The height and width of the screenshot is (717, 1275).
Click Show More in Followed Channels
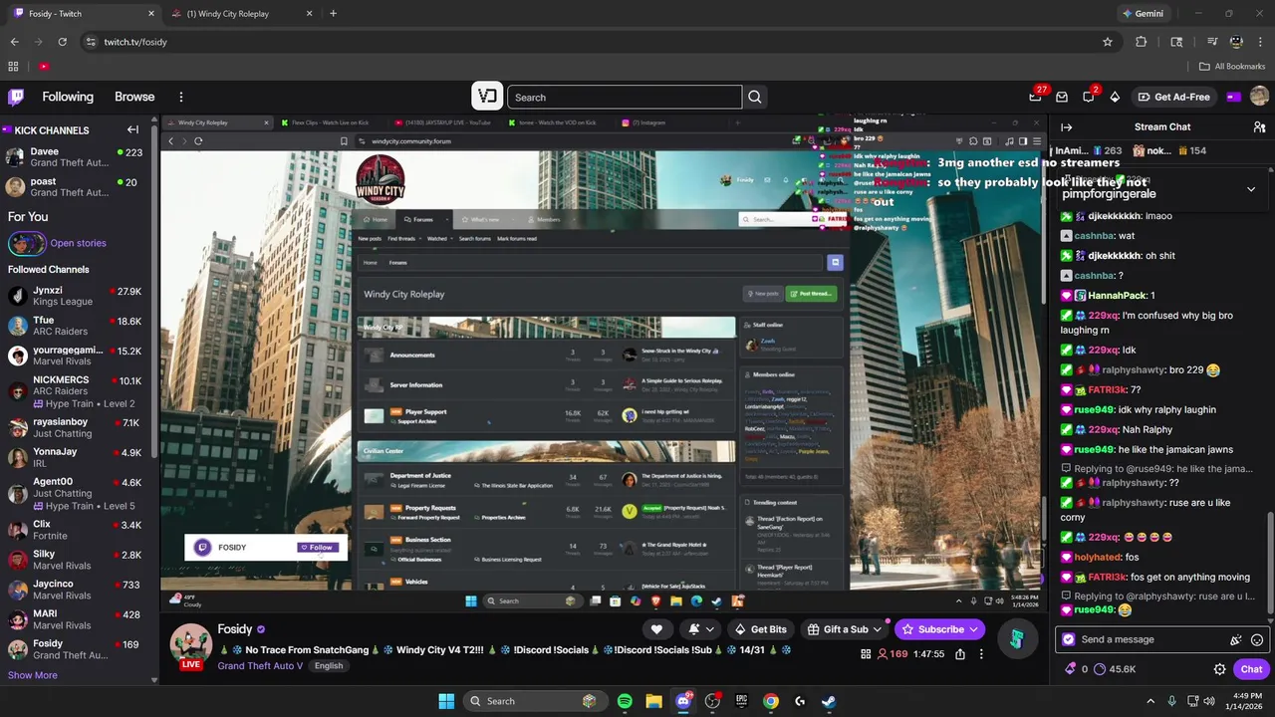coord(33,675)
